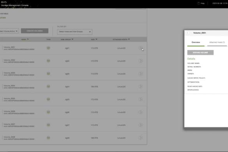Select the Volume_0004 name text

9,86
